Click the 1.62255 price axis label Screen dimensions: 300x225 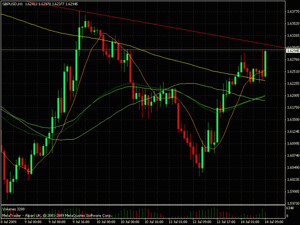pos(293,83)
